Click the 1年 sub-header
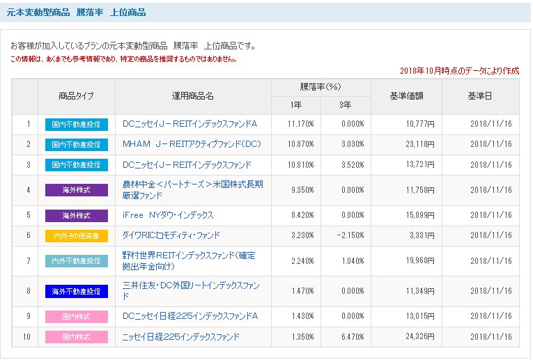 pos(296,105)
